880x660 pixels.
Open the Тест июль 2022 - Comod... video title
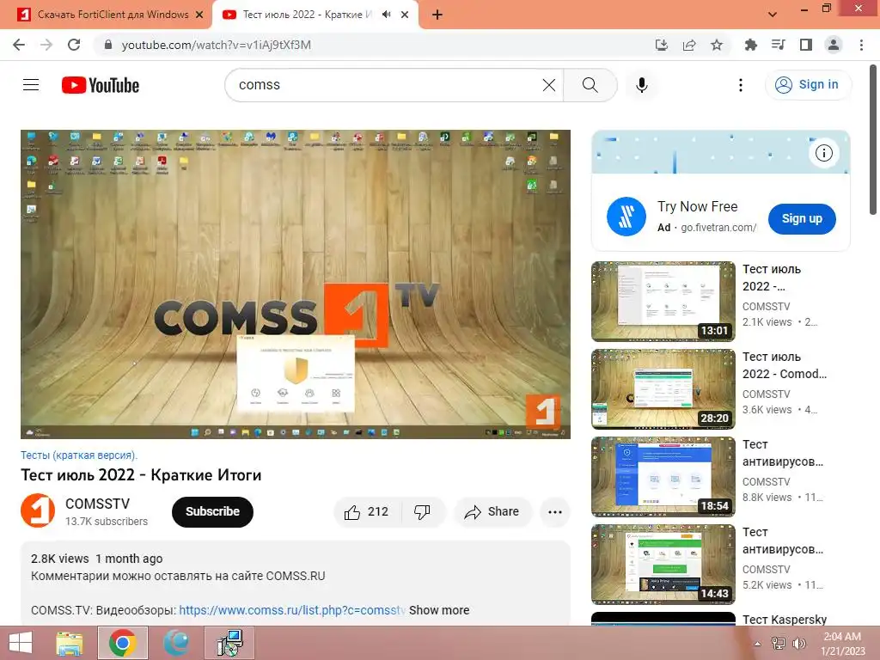tap(784, 365)
